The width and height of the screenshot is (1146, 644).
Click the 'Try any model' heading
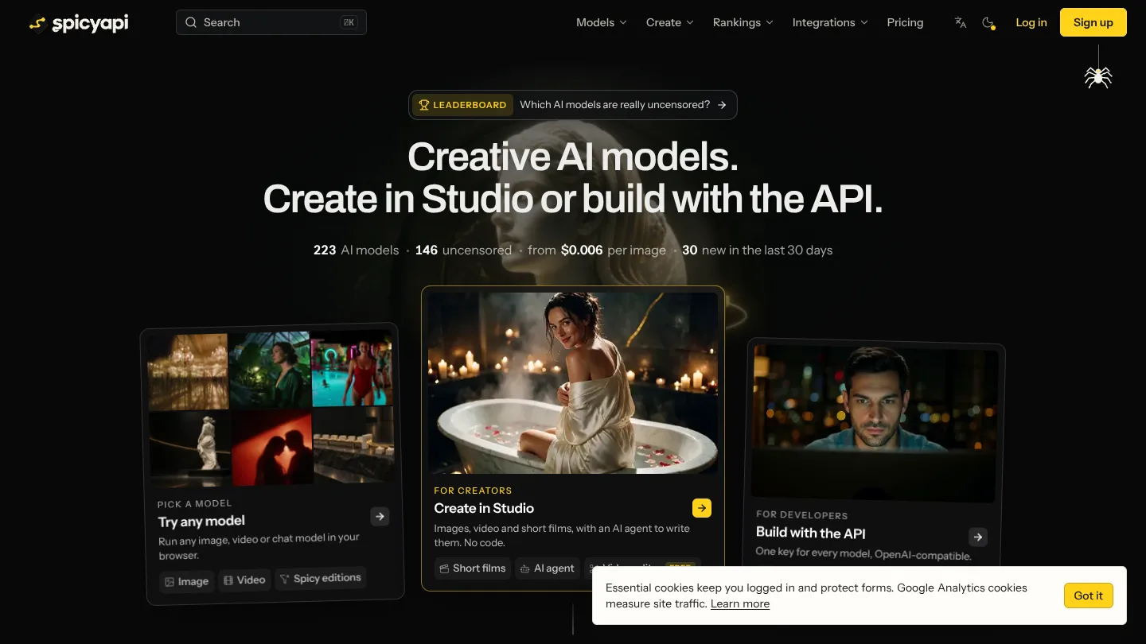pyautogui.click(x=201, y=522)
